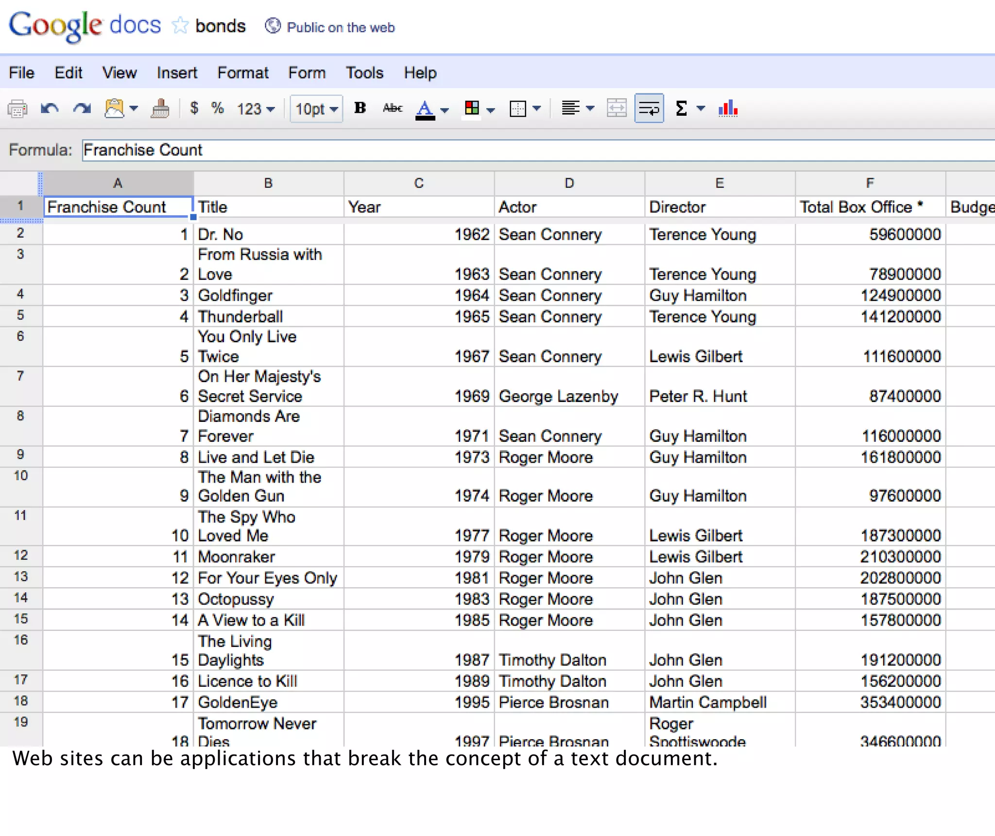Undo the last action
This screenshot has height=836, width=995.
tap(50, 108)
